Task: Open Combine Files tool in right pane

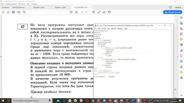Action: coord(181,45)
